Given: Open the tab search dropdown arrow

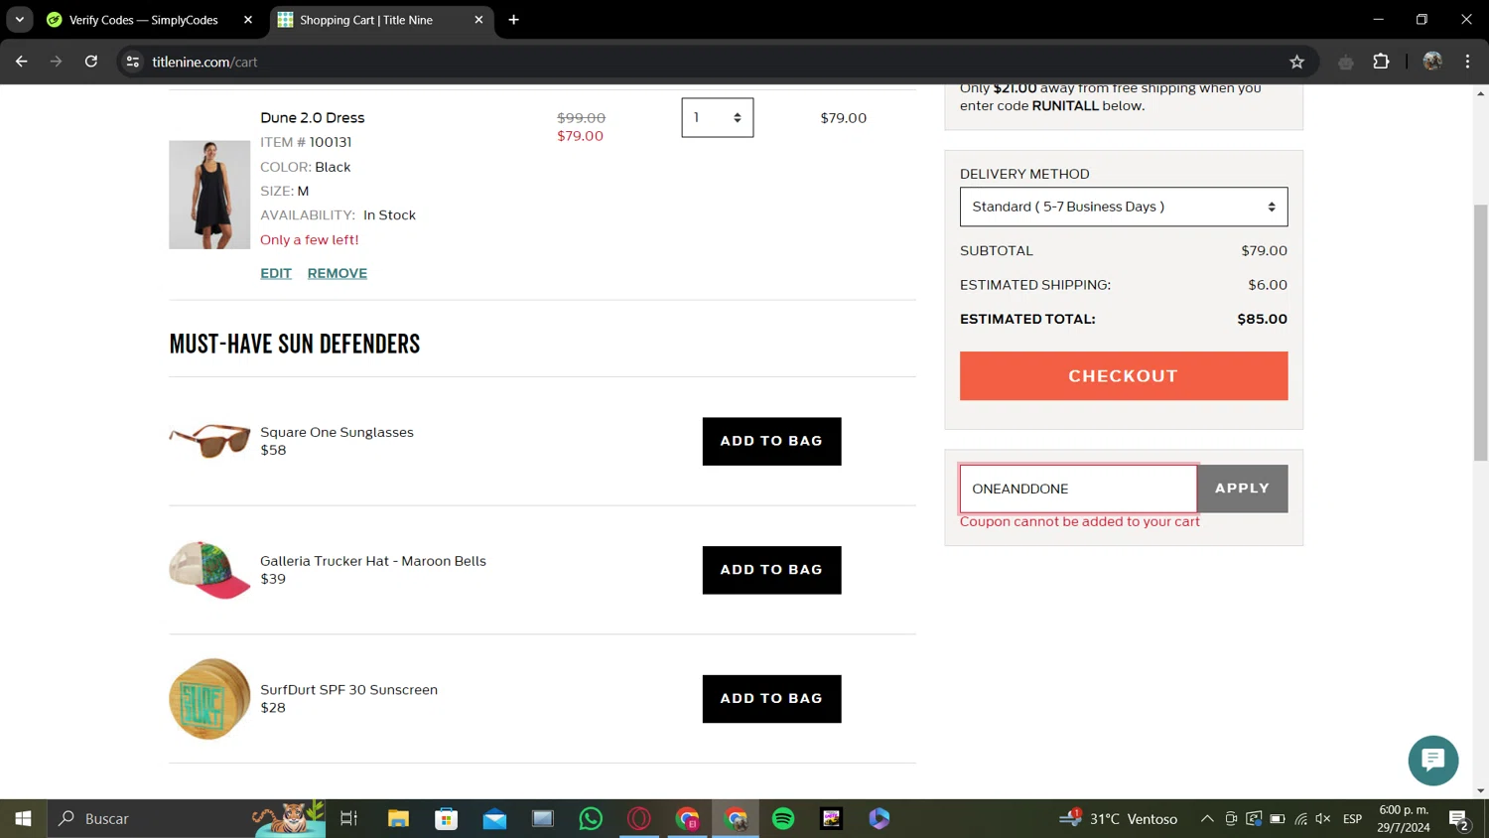Looking at the screenshot, I should click(x=20, y=20).
